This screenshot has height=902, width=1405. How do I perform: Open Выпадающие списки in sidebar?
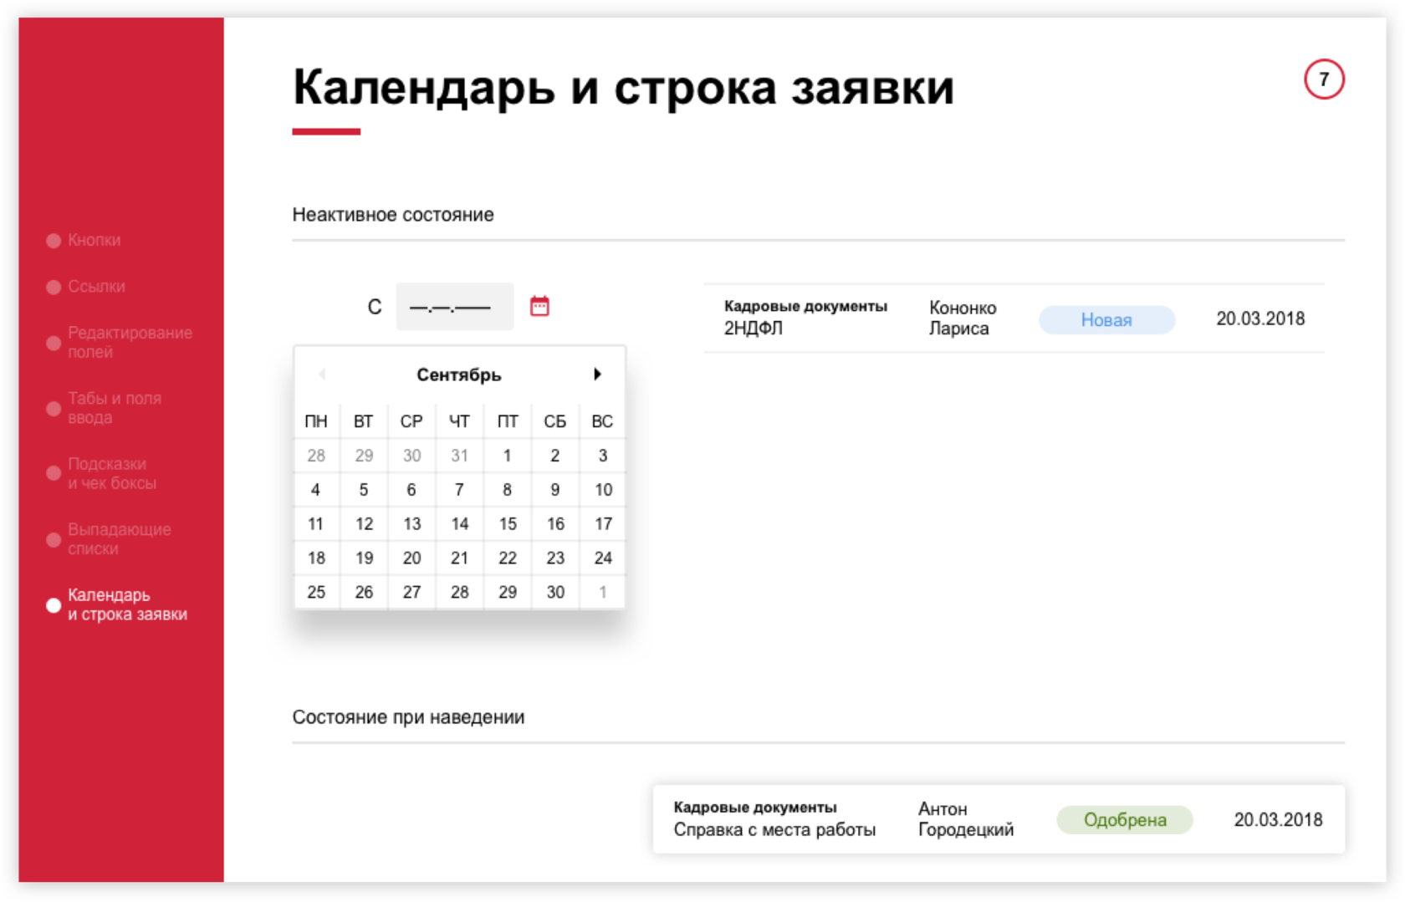[x=109, y=539]
